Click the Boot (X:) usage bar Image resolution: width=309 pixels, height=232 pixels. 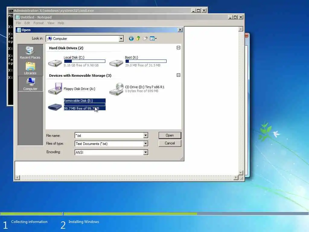point(146,61)
